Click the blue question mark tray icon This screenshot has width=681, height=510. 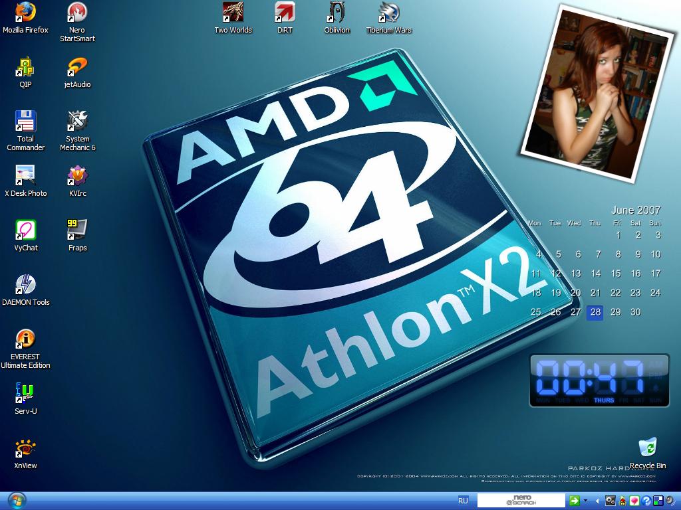646,501
